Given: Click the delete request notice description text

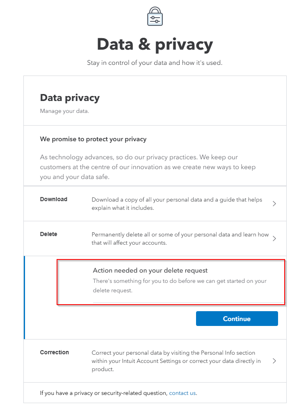Looking at the screenshot, I should coord(180,285).
